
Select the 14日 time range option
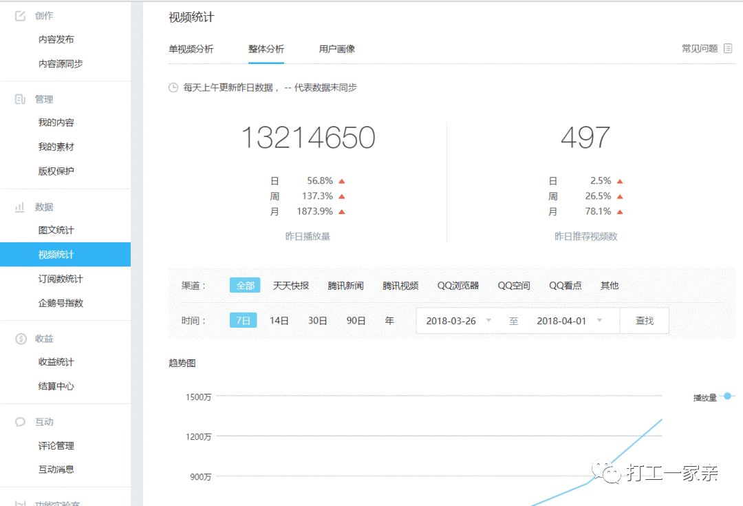coord(278,320)
